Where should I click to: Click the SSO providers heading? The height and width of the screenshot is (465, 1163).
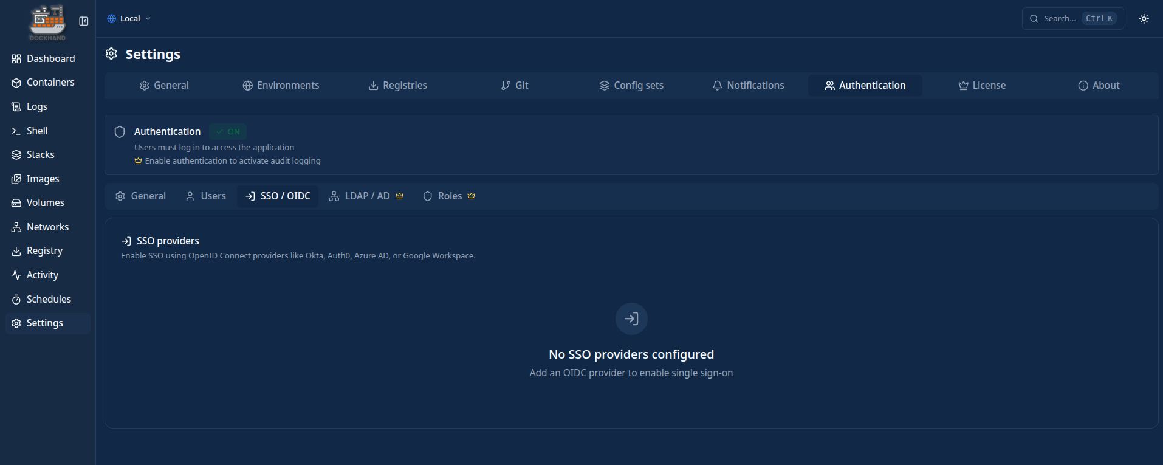point(168,241)
